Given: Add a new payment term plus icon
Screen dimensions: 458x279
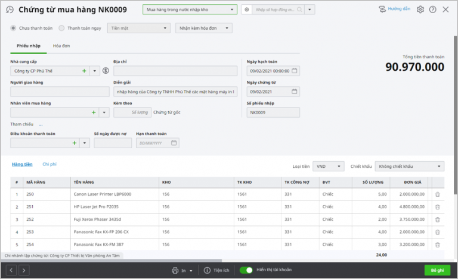Looking at the screenshot, I should (x=74, y=143).
